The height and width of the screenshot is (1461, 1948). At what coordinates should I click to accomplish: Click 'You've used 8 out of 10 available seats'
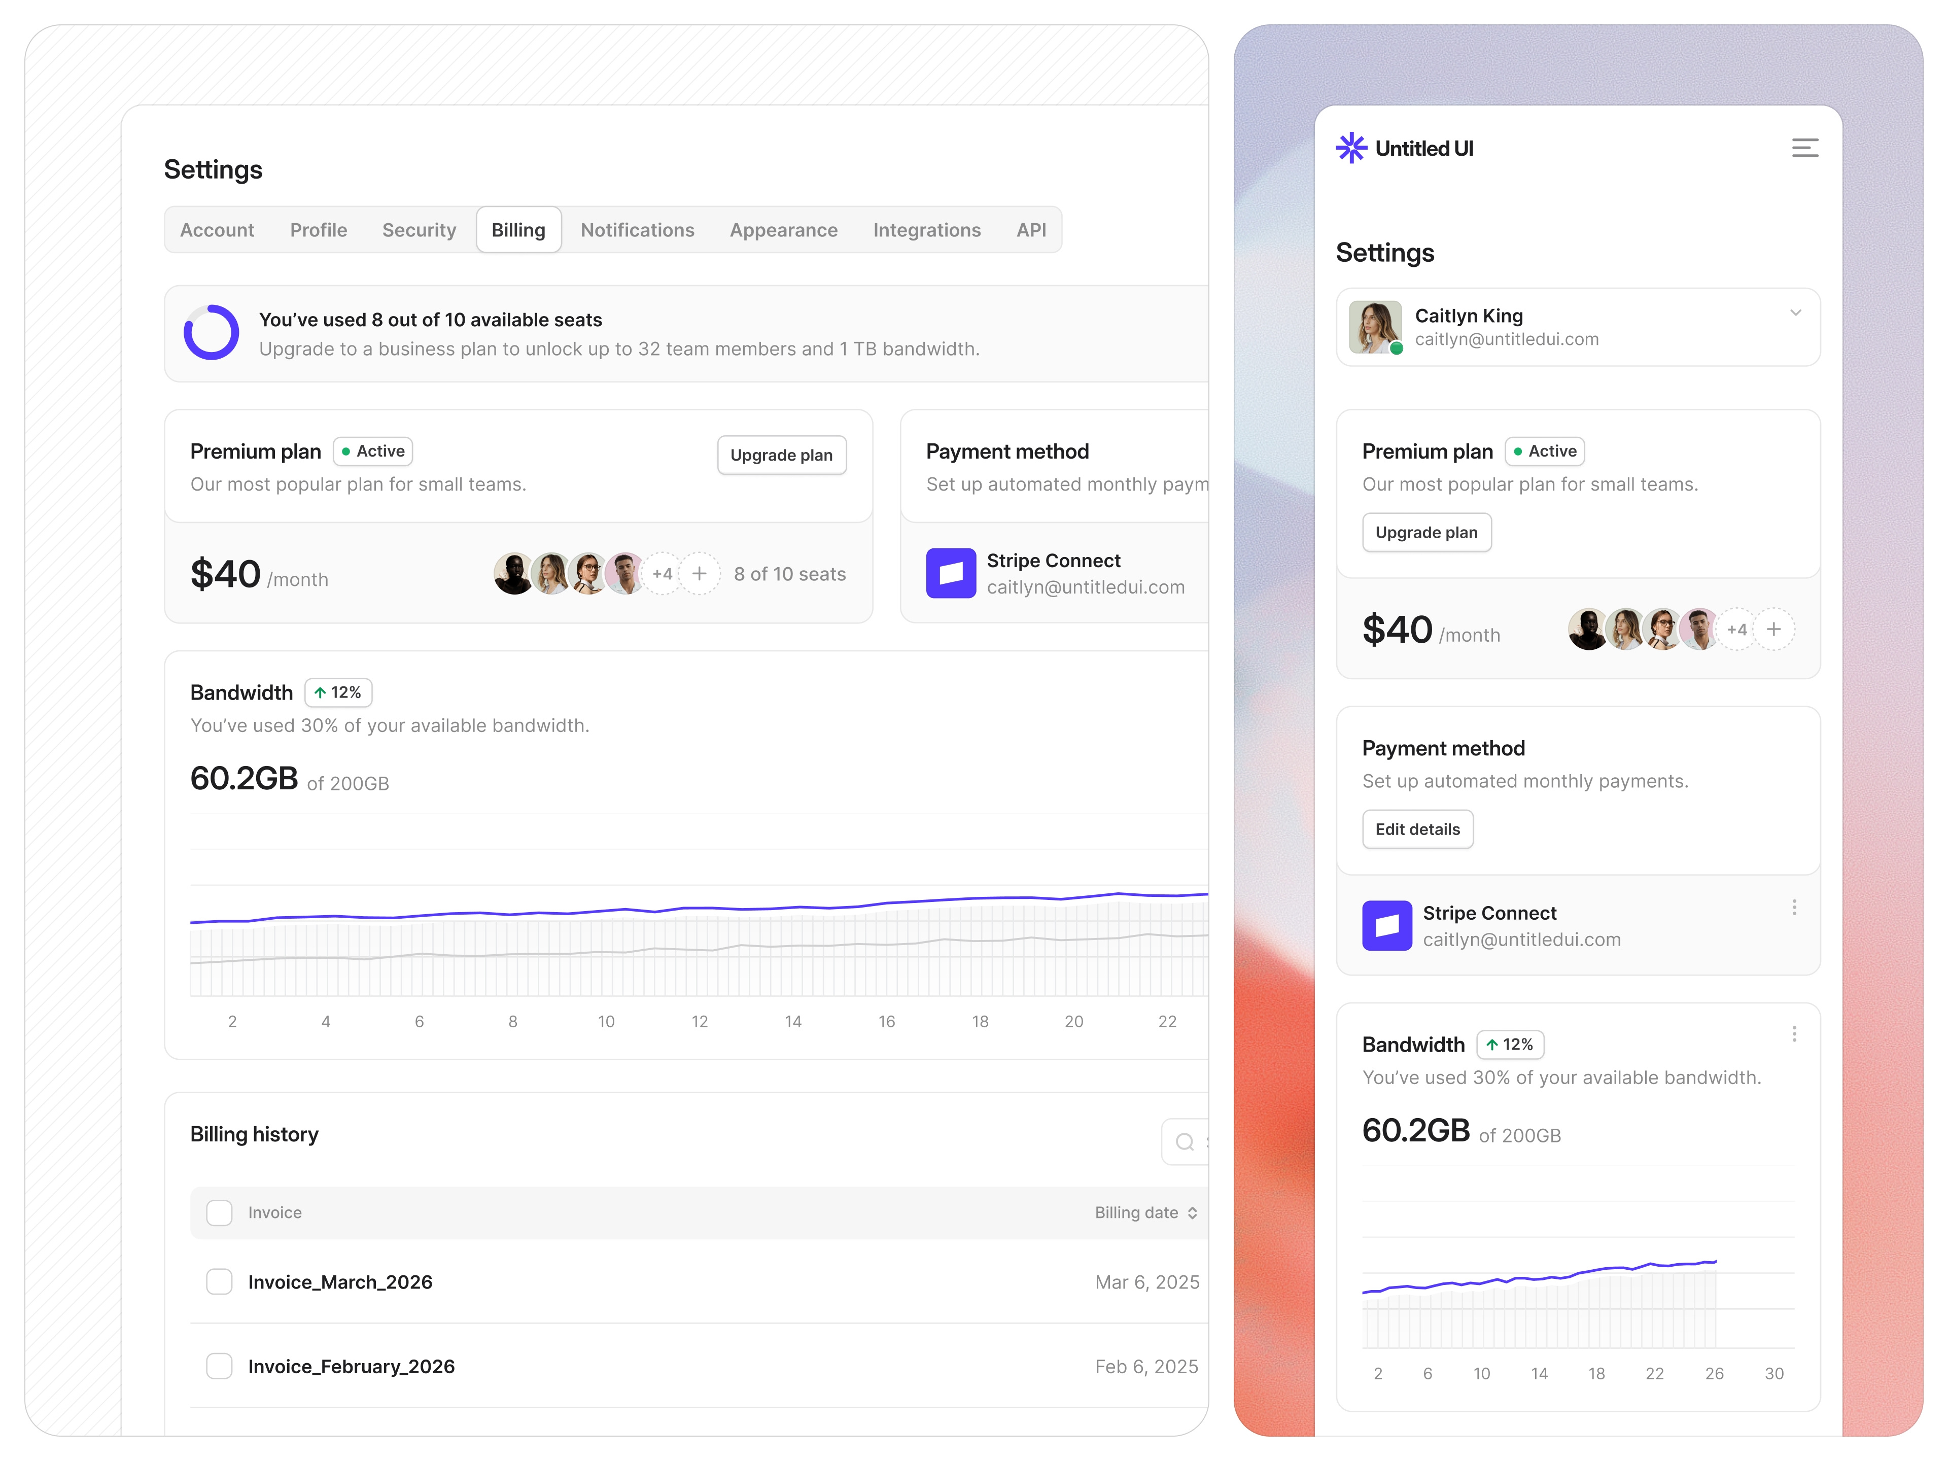coord(431,320)
